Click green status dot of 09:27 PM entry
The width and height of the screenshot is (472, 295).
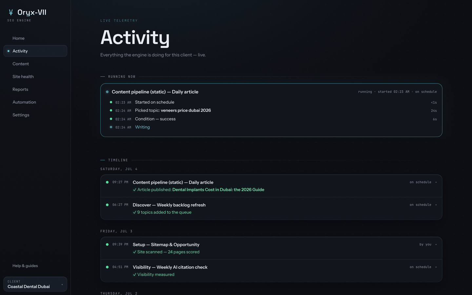107,182
